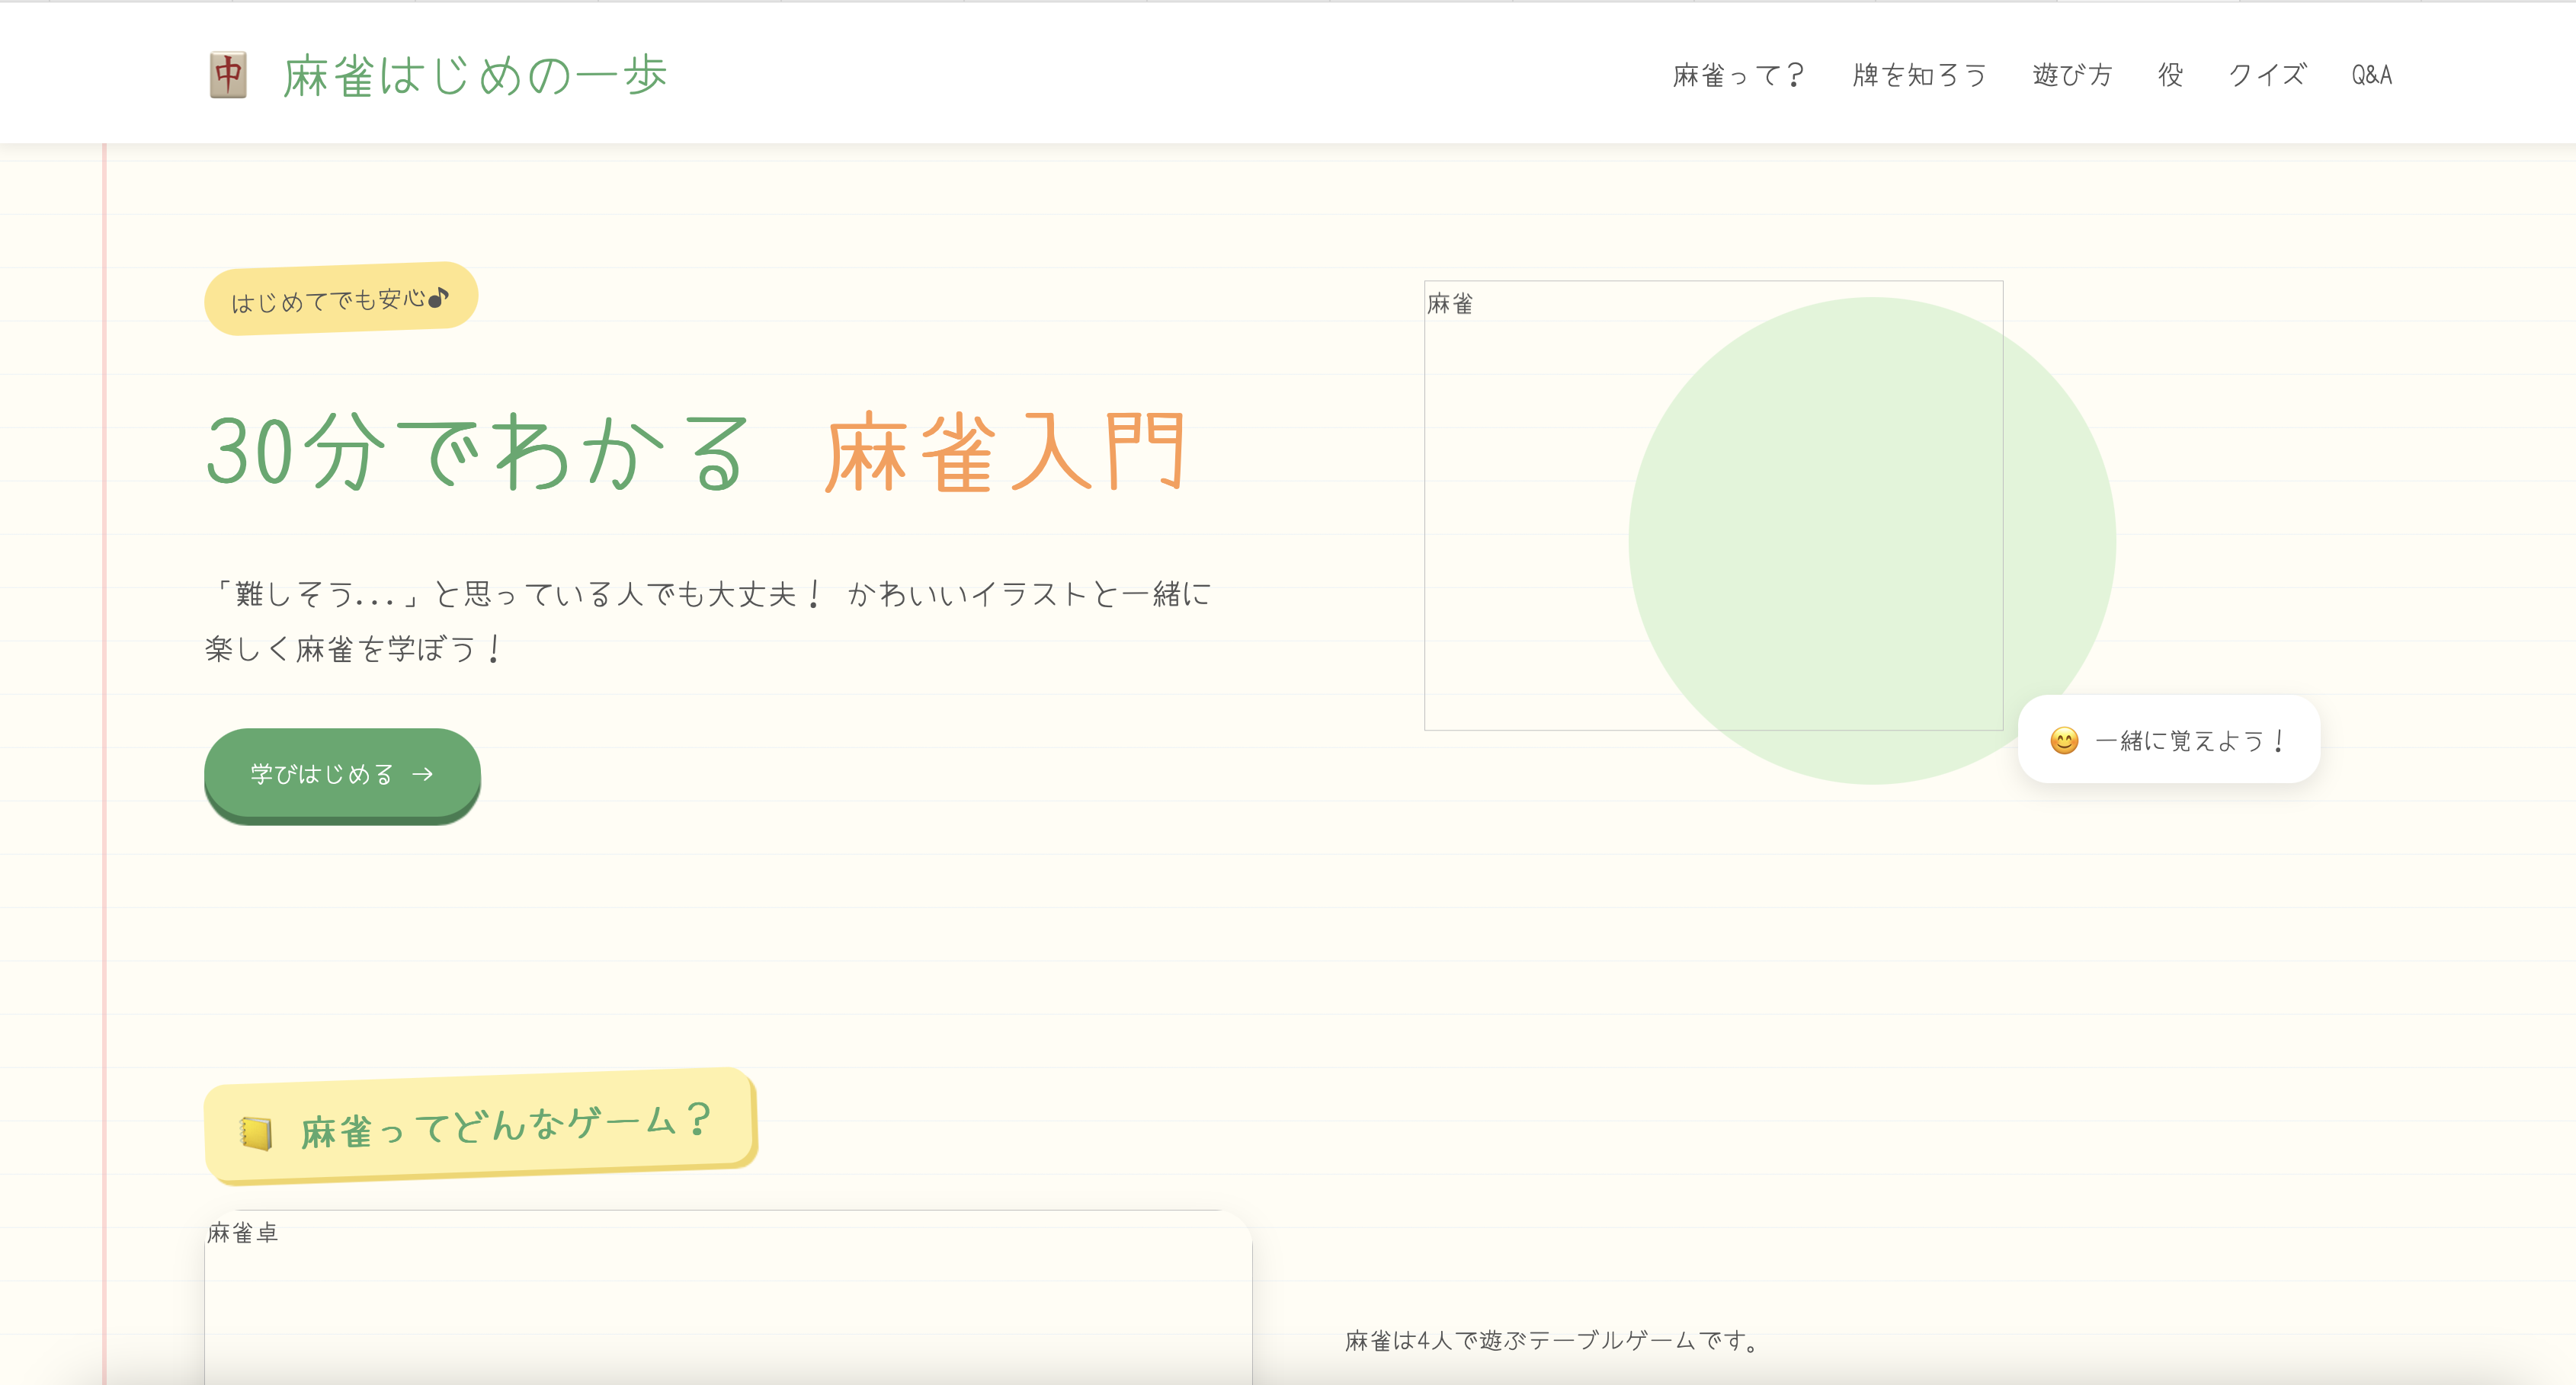Click the 麻雀卓 image placeholder

[728, 1297]
